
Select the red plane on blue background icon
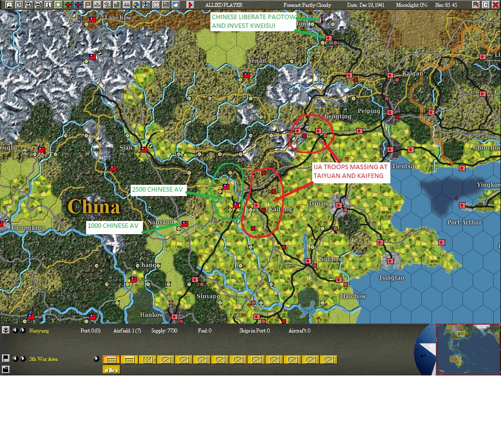pos(78,4)
